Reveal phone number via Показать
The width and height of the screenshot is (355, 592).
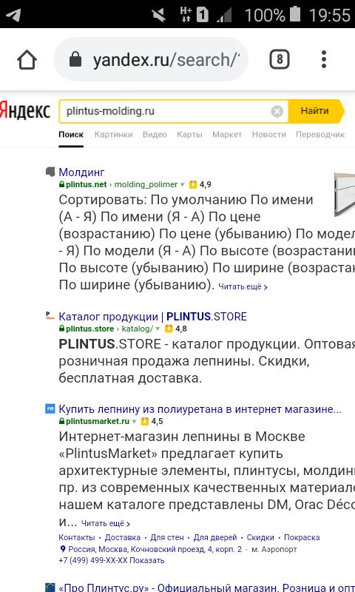pyautogui.click(x=146, y=561)
